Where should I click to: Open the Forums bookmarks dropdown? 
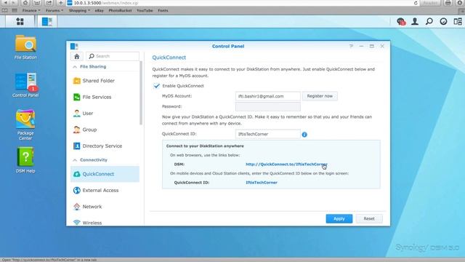(54, 10)
